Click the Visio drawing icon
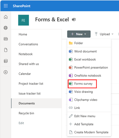The width and height of the screenshot is (119, 138). point(71,92)
